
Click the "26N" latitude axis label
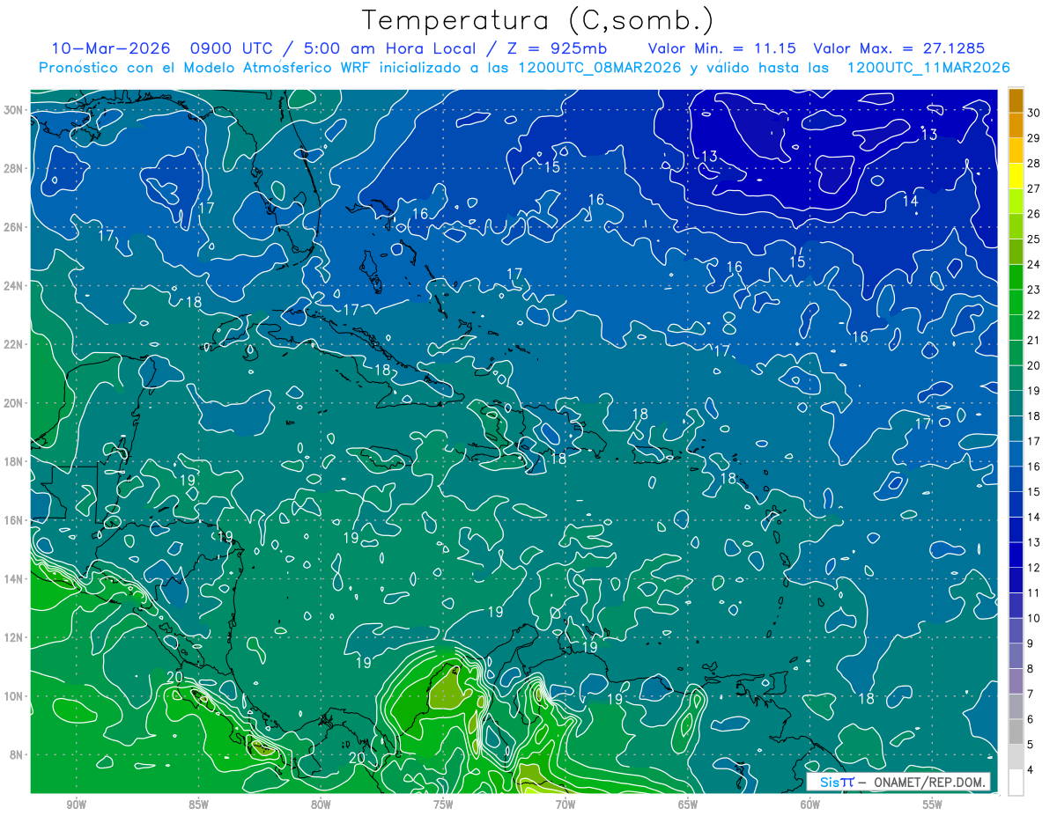coord(15,227)
